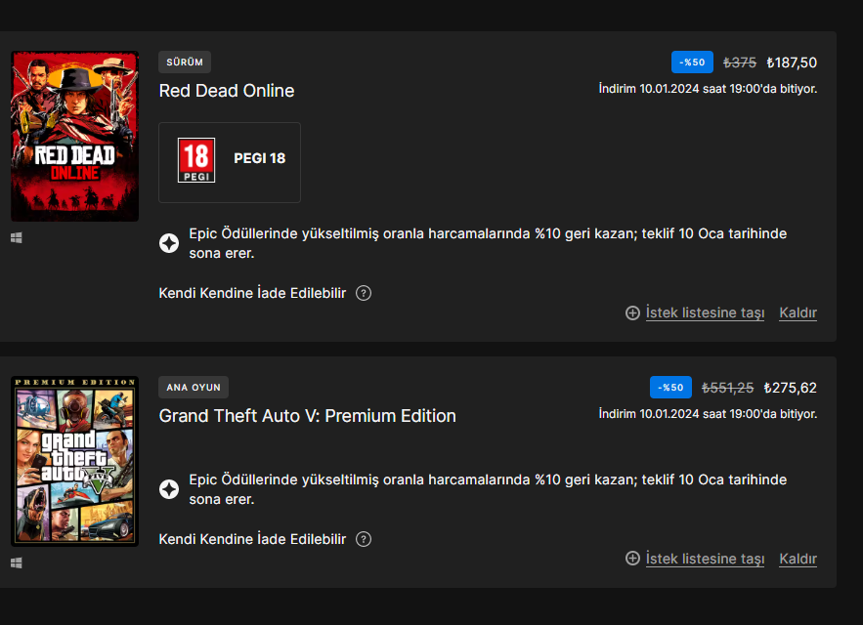Viewport: 863px width, 625px height.
Task: Click Windows platform icon below Red Dead Online cover
Action: [16, 237]
